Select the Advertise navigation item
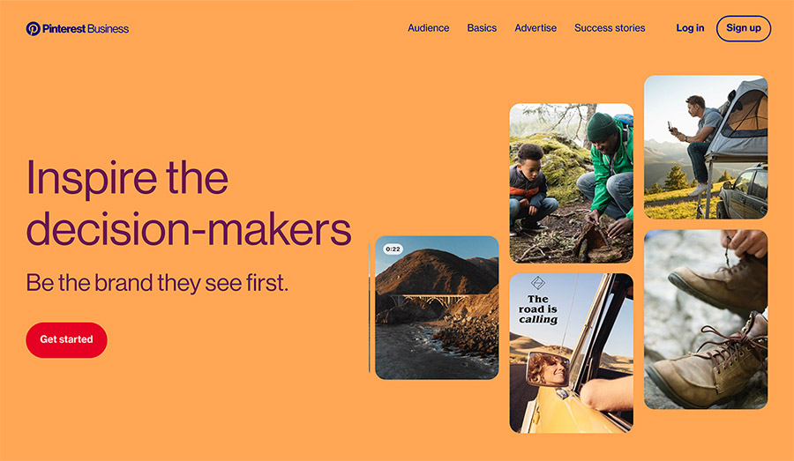This screenshot has height=461, width=794. [536, 28]
